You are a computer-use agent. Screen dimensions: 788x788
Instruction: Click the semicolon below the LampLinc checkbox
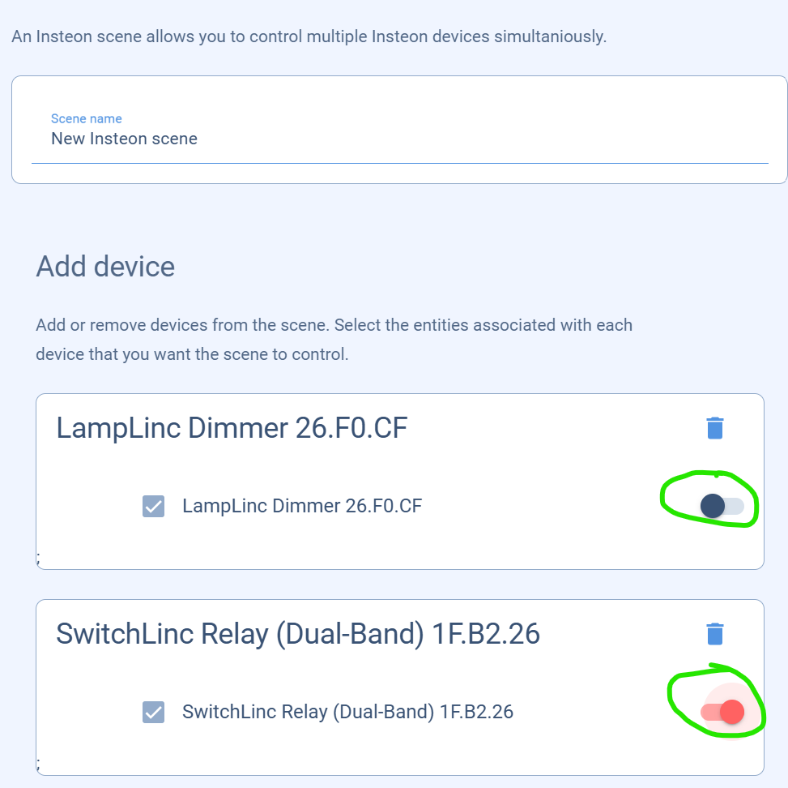(x=38, y=558)
